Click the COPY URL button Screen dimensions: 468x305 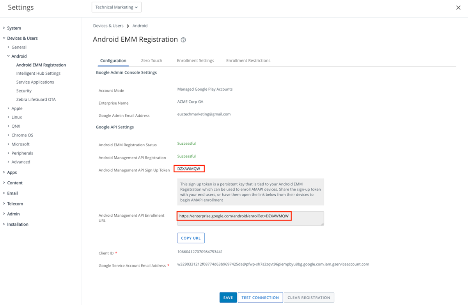point(191,238)
